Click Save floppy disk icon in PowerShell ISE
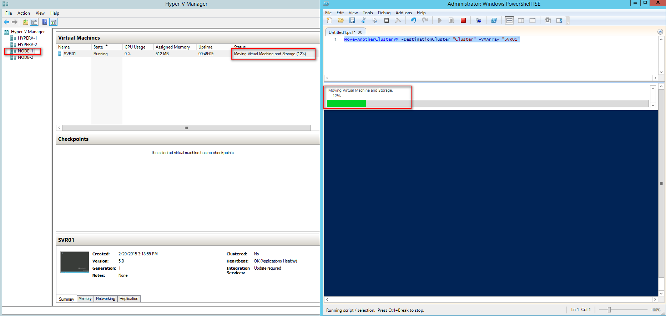 352,20
